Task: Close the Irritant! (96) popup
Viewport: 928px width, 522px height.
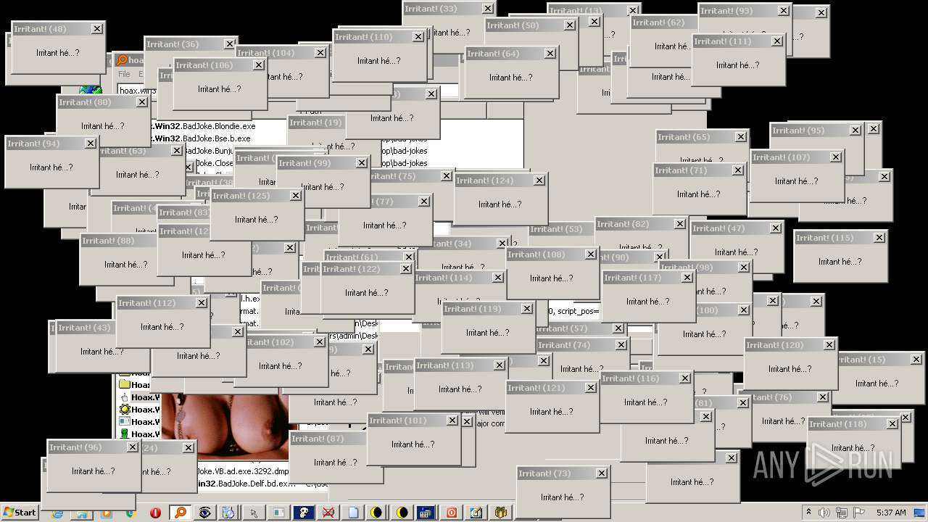Action: click(x=132, y=447)
